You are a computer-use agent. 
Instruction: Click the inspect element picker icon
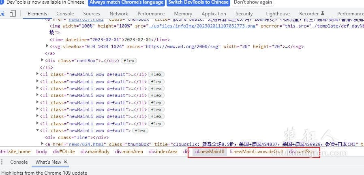point(2,13)
